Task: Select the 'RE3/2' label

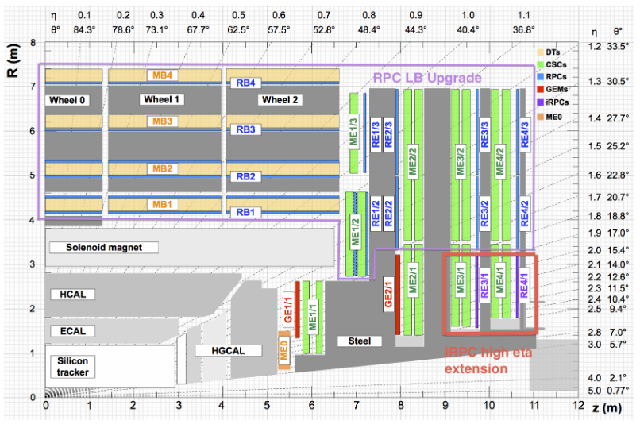Action: click(484, 214)
